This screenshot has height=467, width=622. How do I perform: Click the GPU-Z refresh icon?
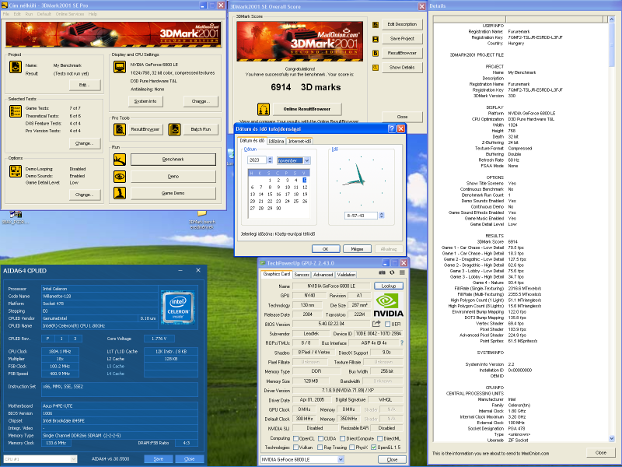(392, 273)
